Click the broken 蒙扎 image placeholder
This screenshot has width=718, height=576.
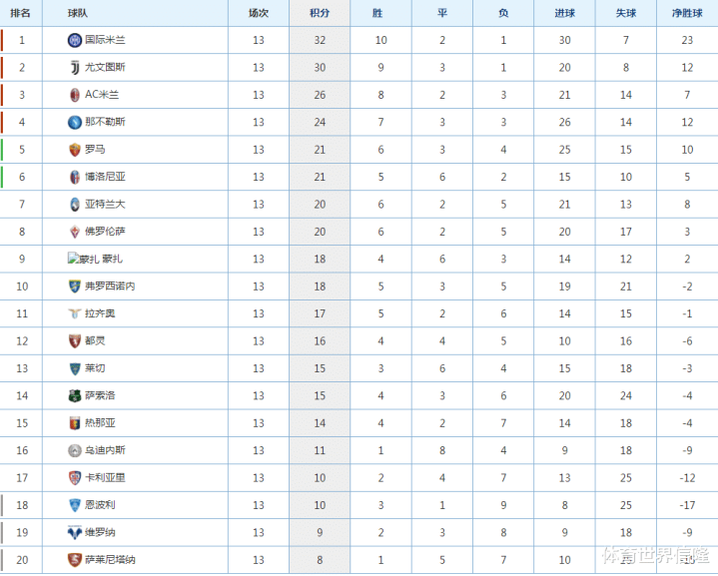83,259
